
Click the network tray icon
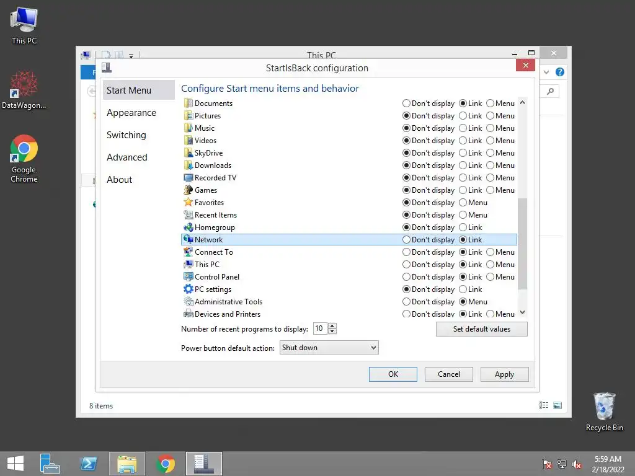(562, 464)
